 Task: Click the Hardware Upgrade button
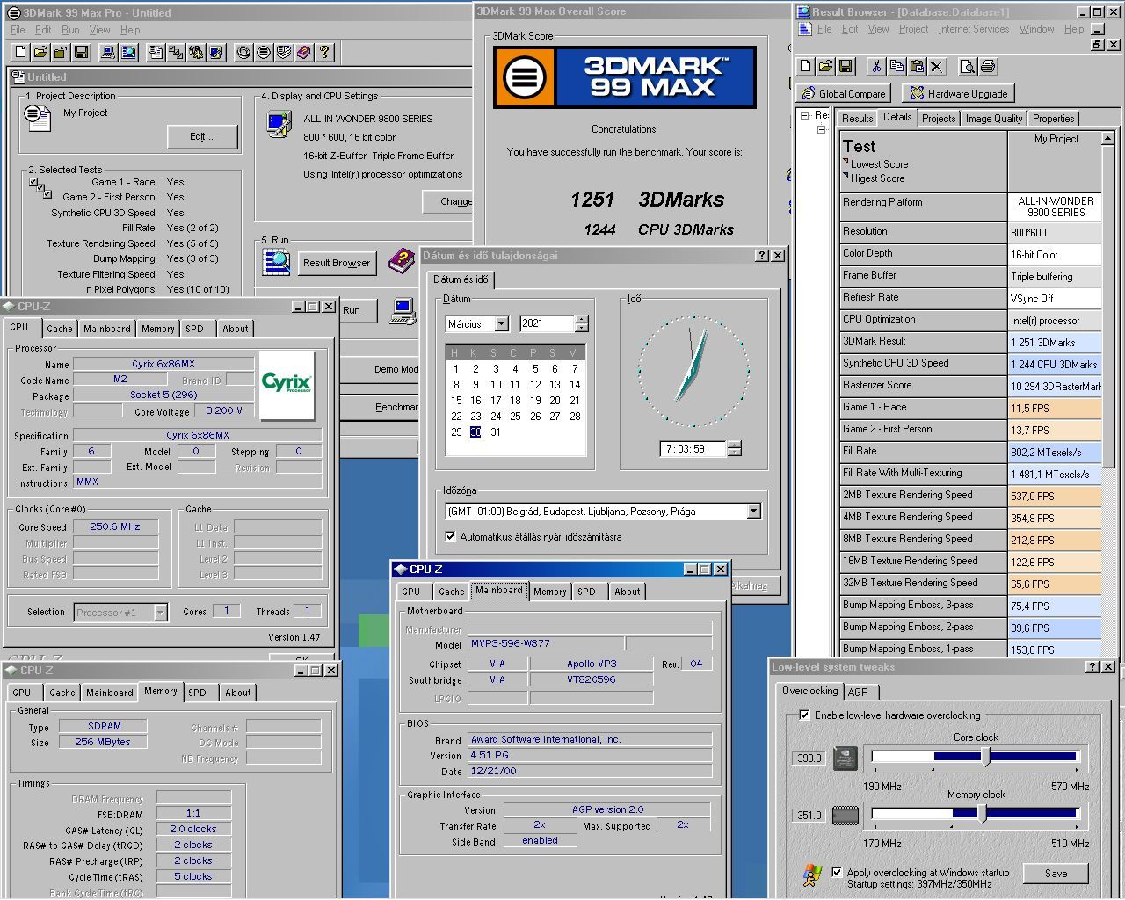pos(959,93)
